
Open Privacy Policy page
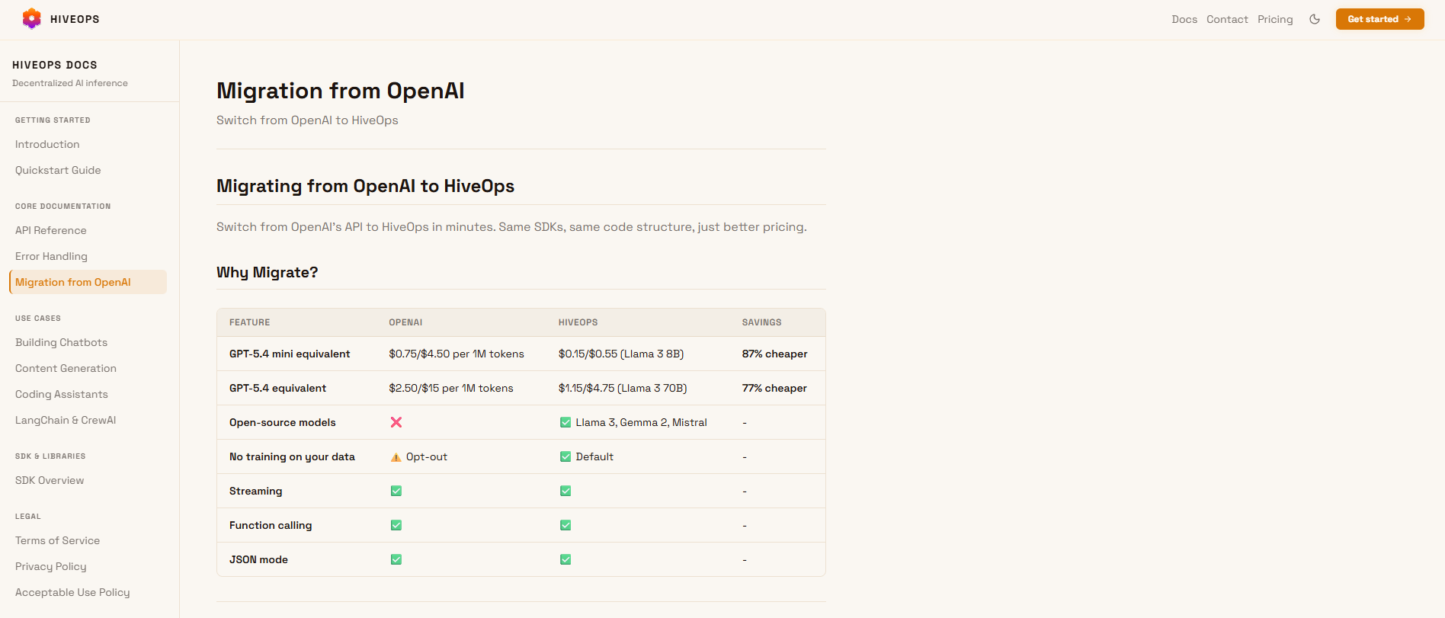51,566
